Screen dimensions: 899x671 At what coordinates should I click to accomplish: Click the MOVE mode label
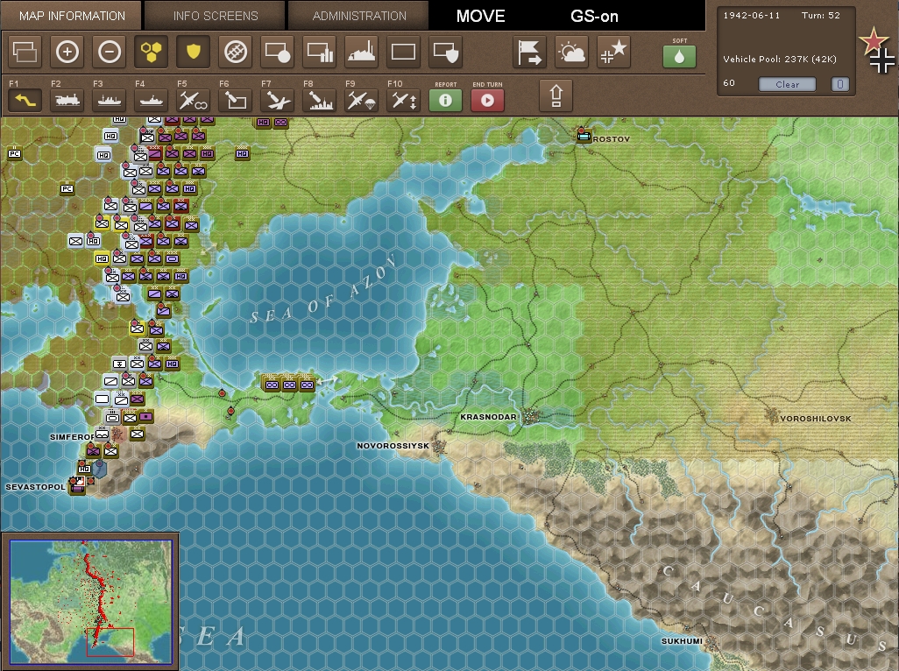480,16
